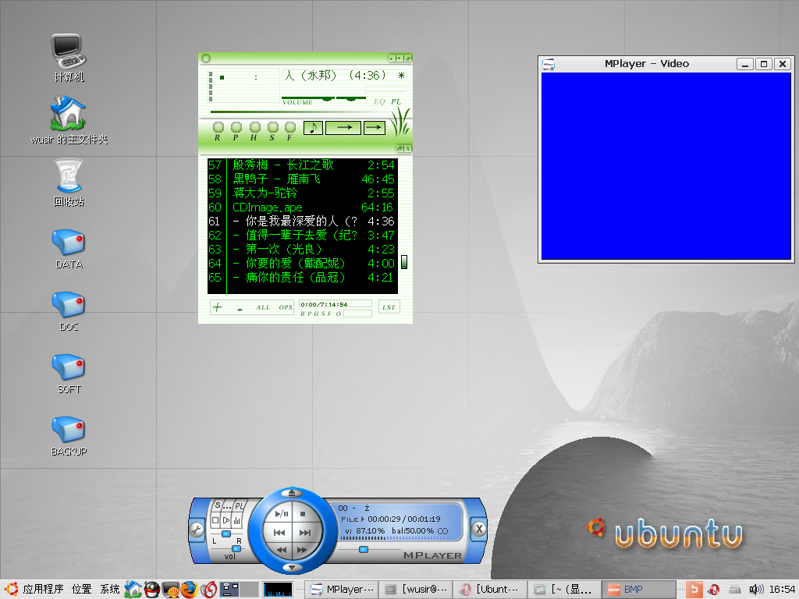The height and width of the screenshot is (599, 799).
Task: Switch to the wusir terminal taskbar entry
Action: (x=416, y=590)
